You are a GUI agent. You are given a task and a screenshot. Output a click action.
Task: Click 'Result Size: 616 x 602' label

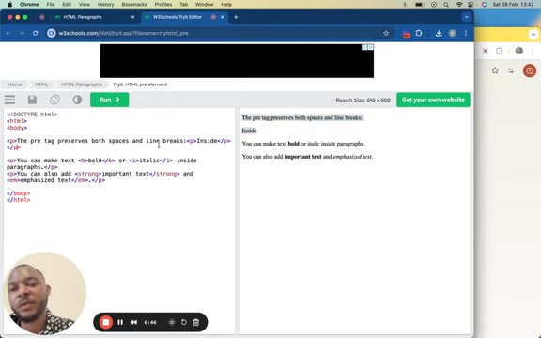point(363,100)
